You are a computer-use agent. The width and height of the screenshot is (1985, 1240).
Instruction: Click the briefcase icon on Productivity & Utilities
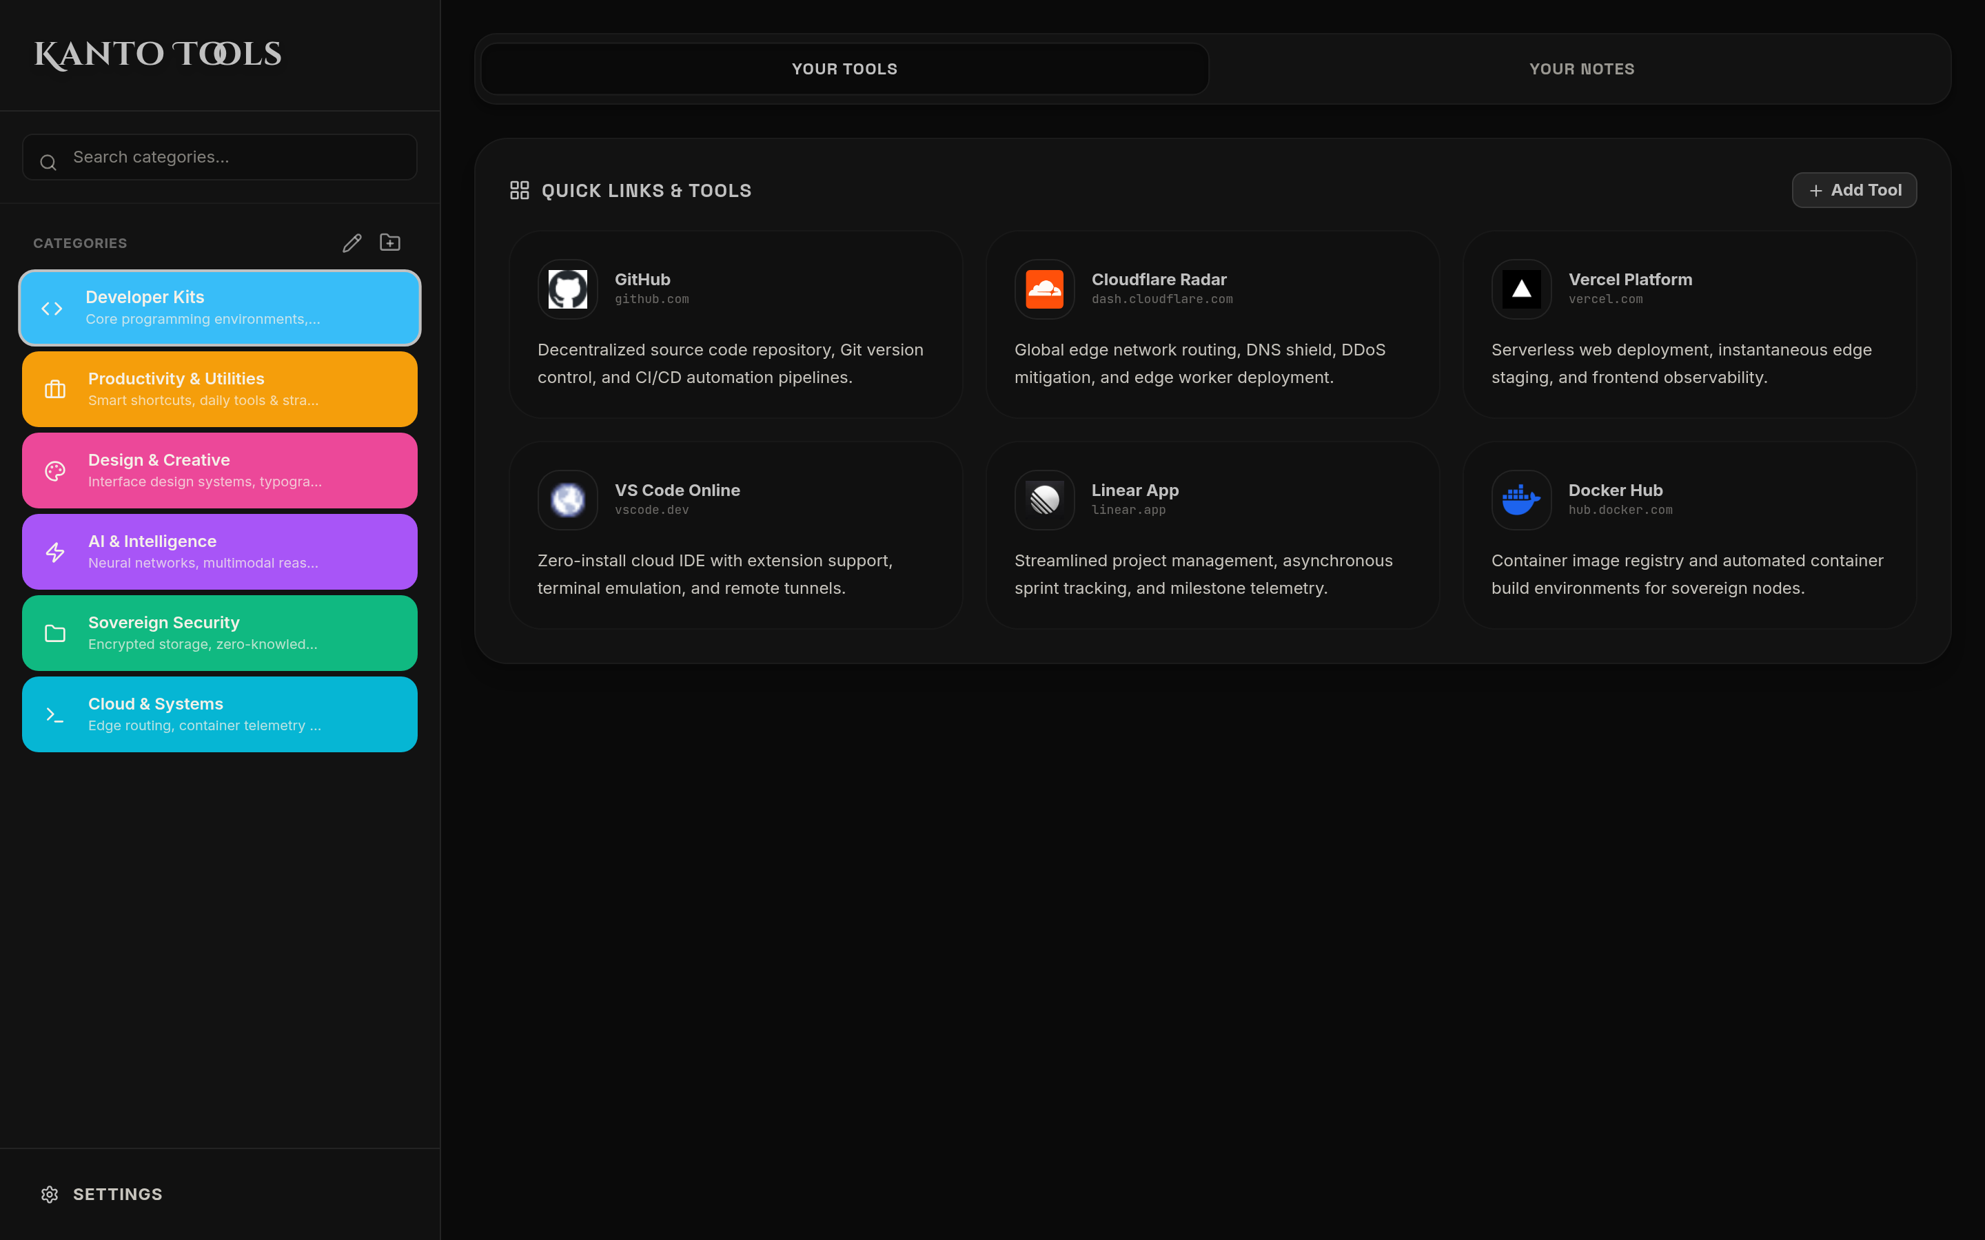pyautogui.click(x=55, y=389)
